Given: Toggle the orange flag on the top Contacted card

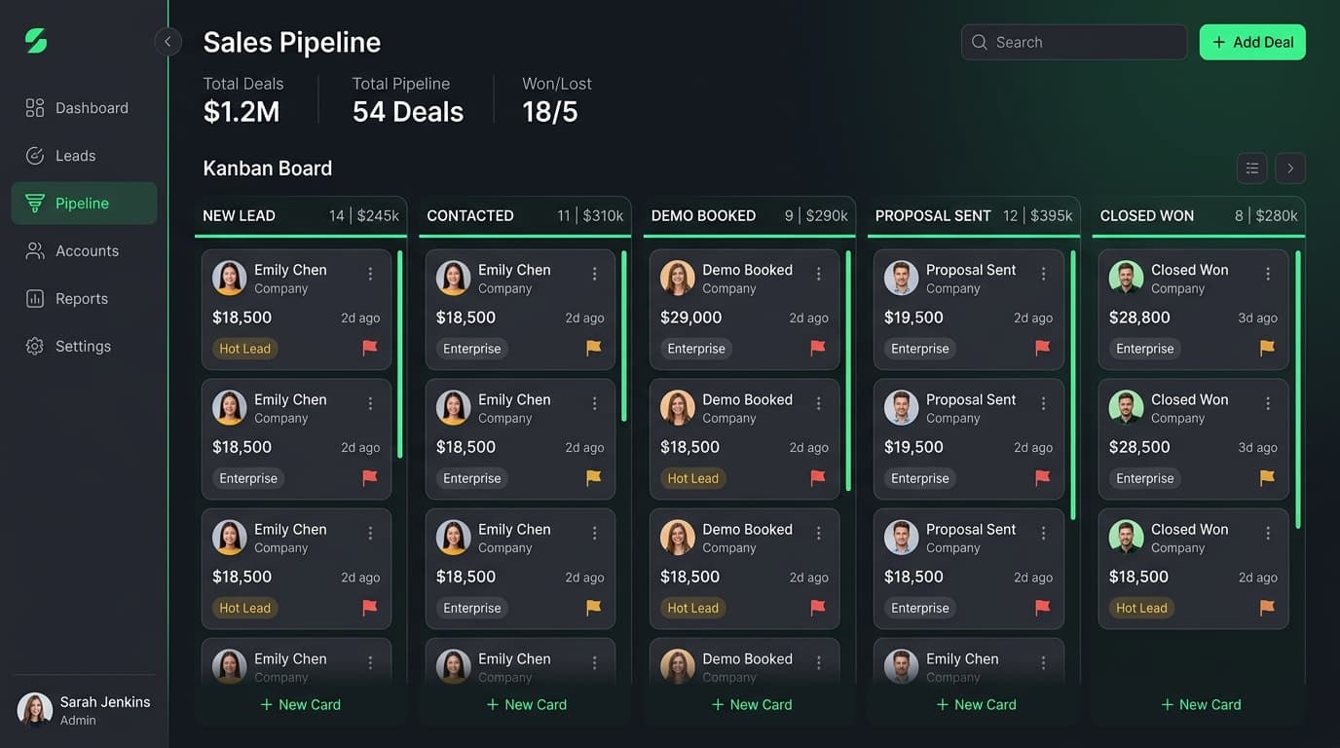Looking at the screenshot, I should click(x=594, y=347).
